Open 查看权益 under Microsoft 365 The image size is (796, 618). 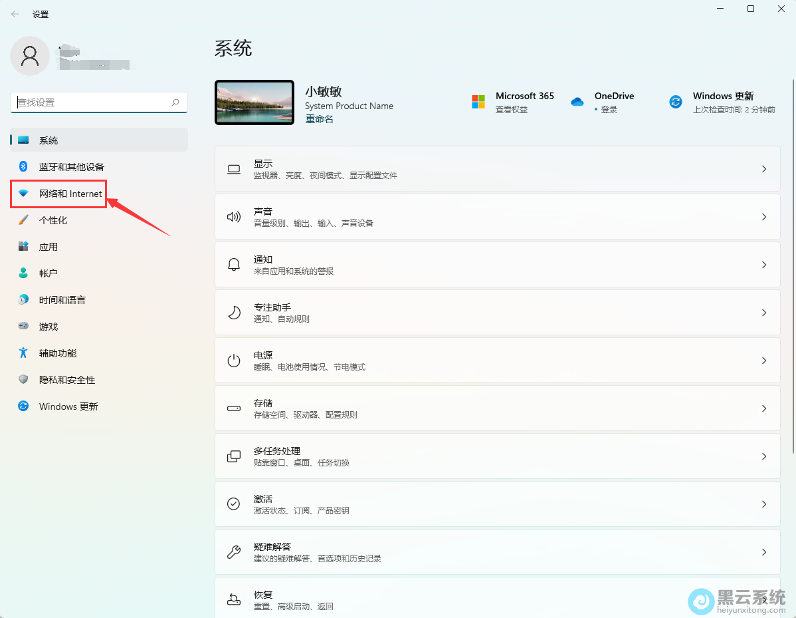(510, 109)
